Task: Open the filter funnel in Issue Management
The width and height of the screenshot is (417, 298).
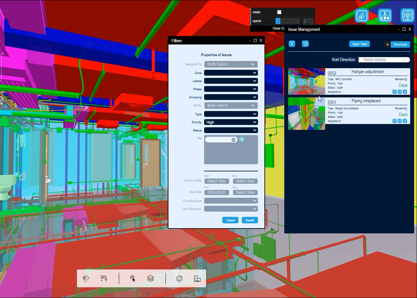Action: 292,44
